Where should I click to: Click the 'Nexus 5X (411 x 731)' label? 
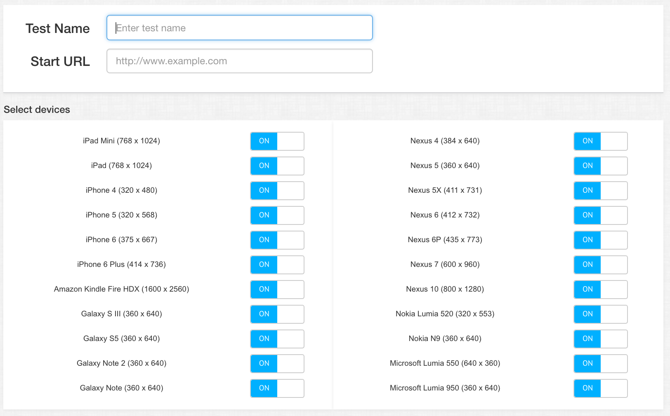tap(445, 190)
